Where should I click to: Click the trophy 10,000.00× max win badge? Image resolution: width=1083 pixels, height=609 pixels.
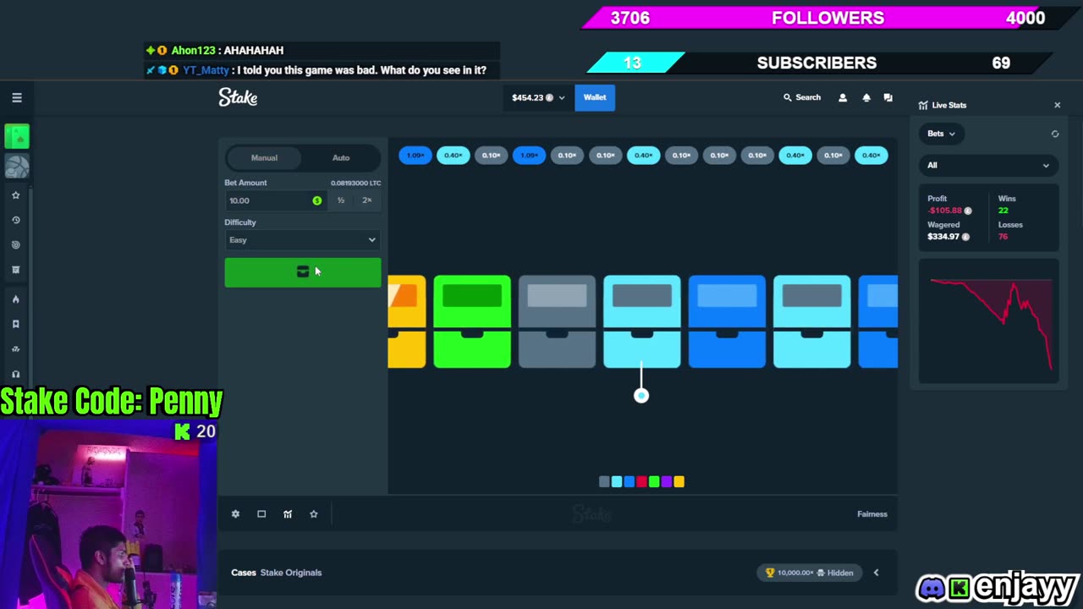811,573
